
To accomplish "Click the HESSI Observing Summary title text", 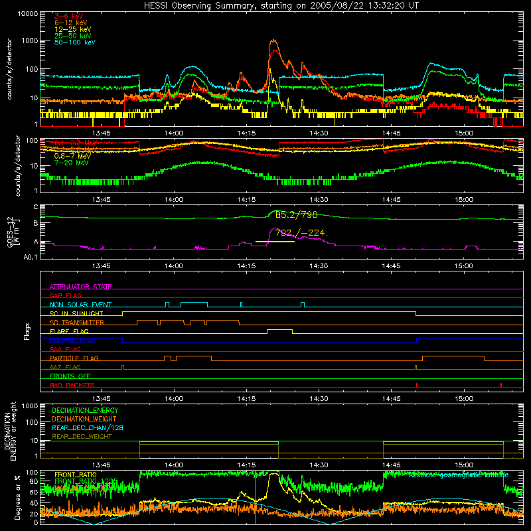I will (281, 5).
